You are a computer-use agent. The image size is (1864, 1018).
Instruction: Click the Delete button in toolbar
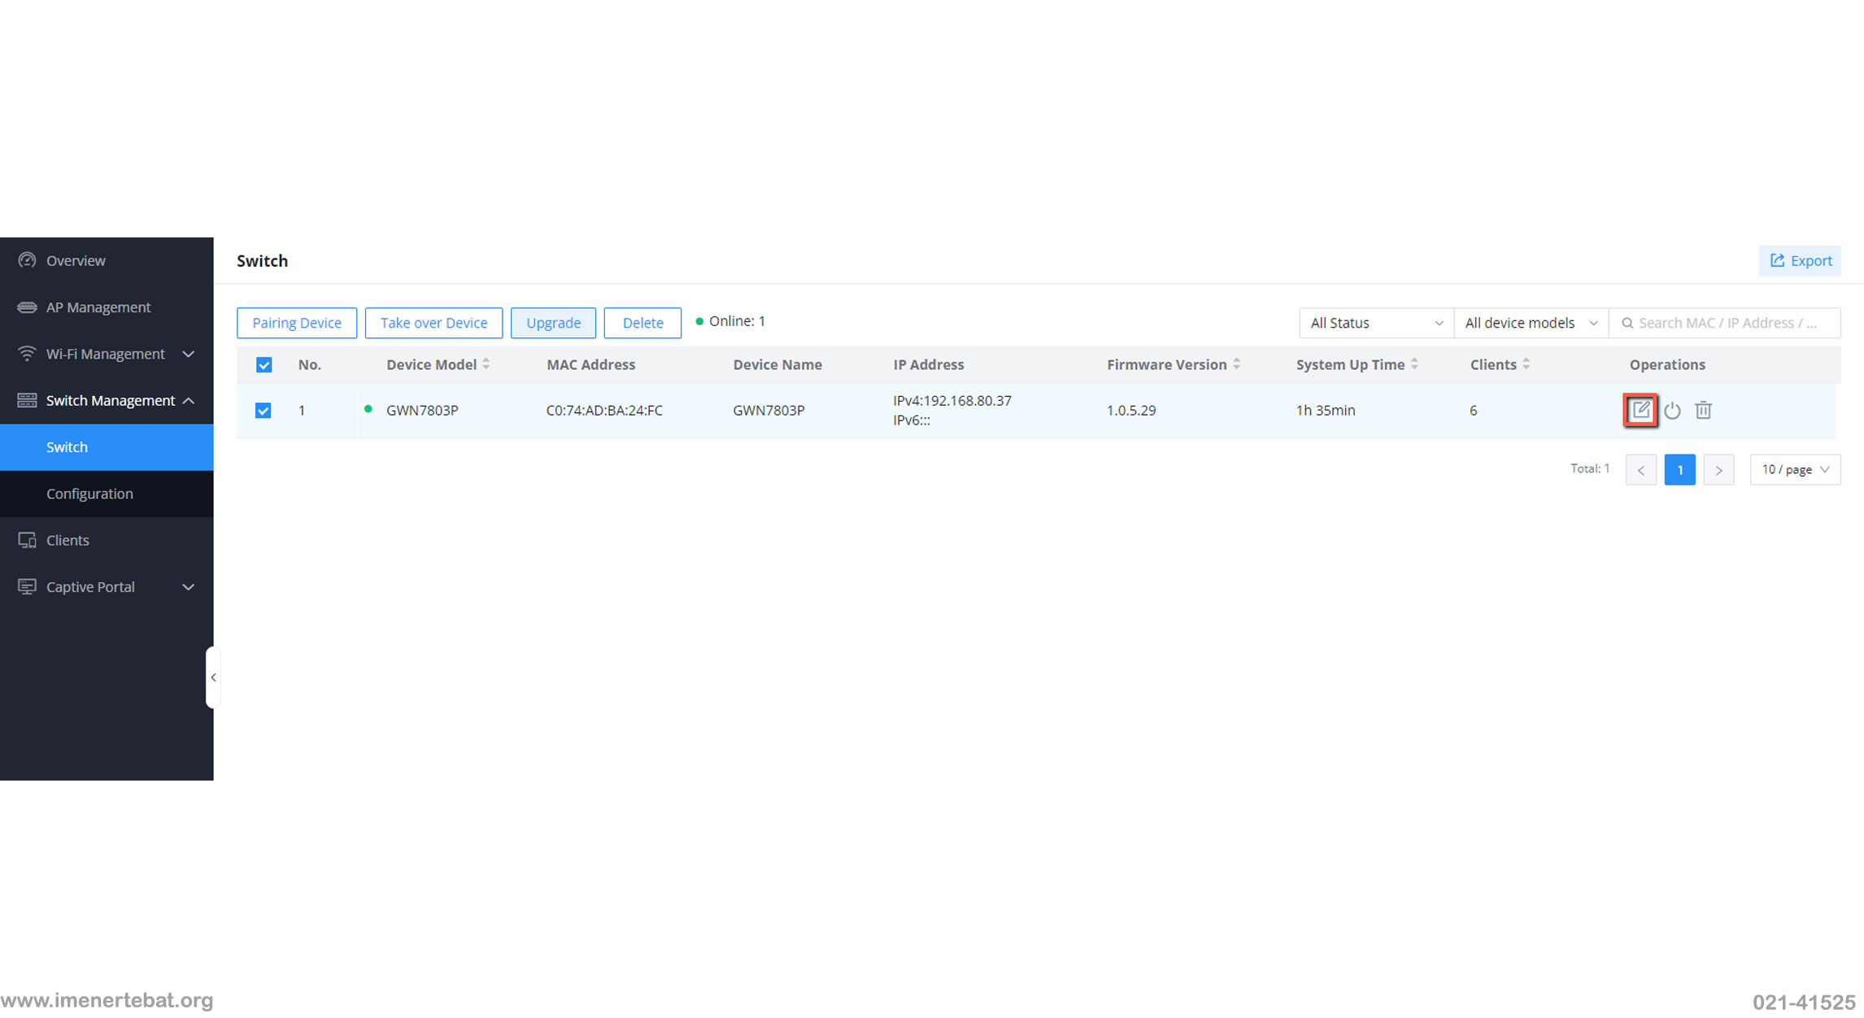pos(641,322)
